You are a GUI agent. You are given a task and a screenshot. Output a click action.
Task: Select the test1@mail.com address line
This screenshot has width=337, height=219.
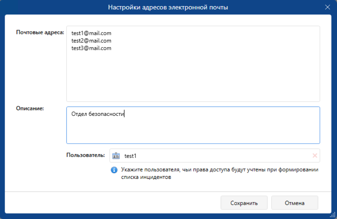coord(91,33)
